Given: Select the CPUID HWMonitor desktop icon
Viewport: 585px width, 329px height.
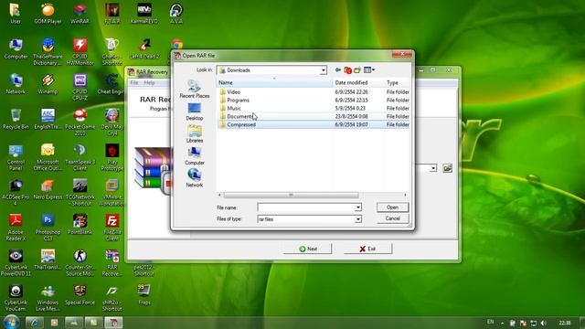Looking at the screenshot, I should point(80,51).
